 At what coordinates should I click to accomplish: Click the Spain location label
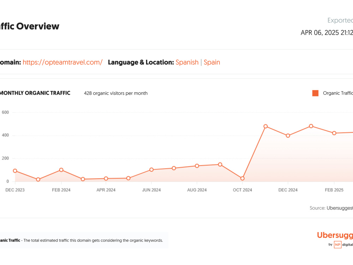212,62
